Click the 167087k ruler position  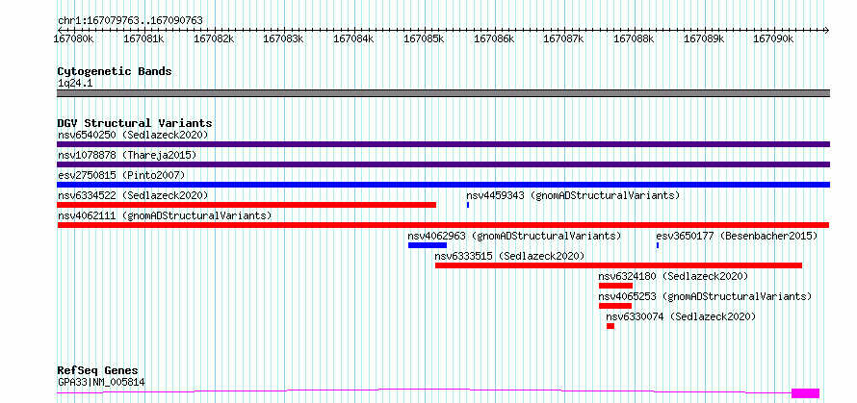pos(564,38)
